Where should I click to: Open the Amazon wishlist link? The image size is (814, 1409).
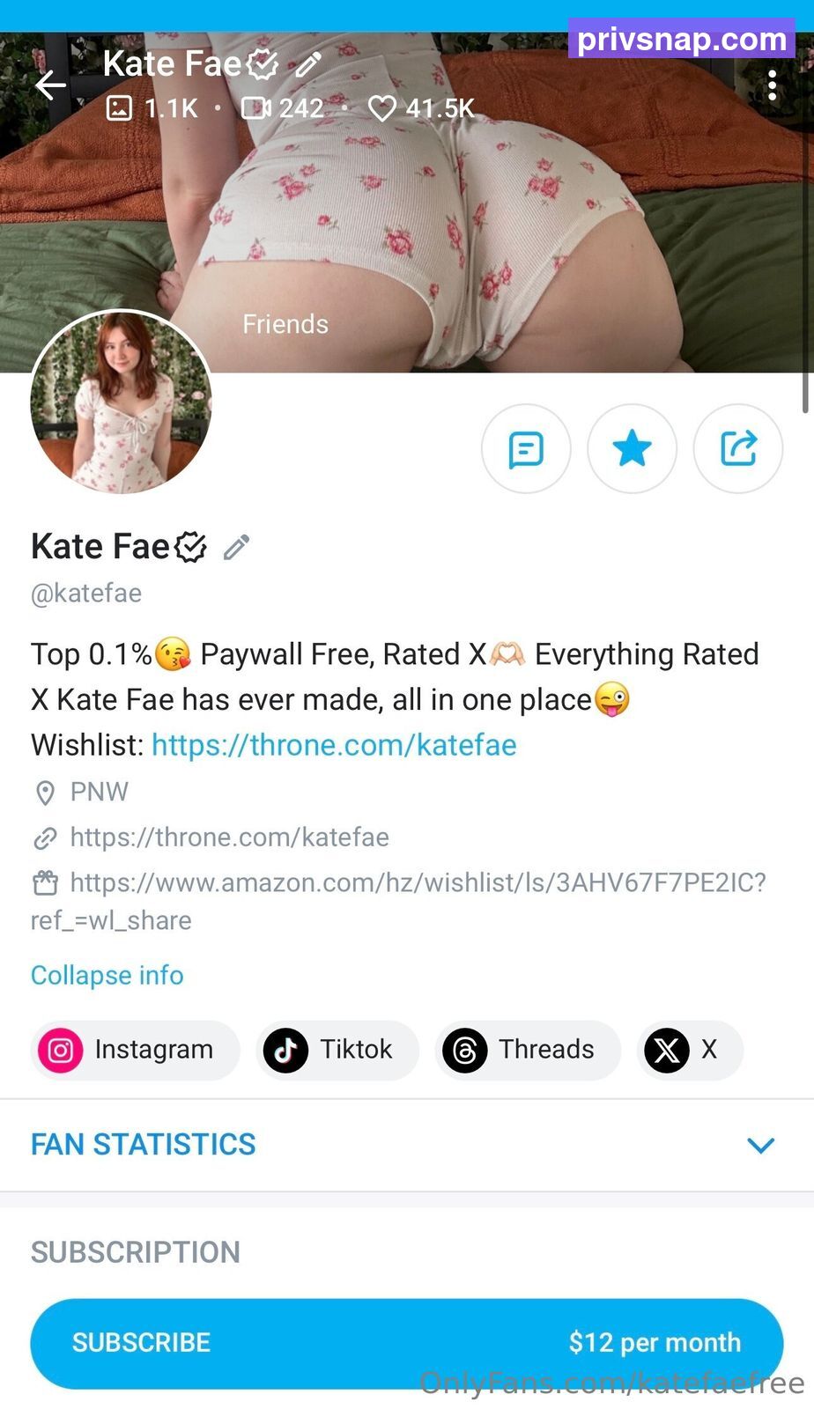[x=399, y=901]
